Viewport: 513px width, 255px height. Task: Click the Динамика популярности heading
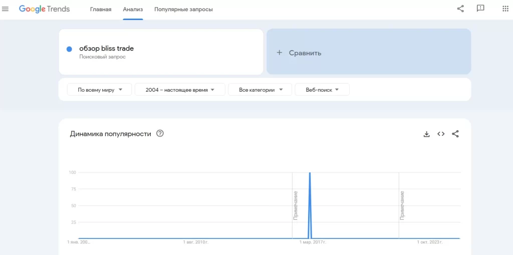(111, 134)
